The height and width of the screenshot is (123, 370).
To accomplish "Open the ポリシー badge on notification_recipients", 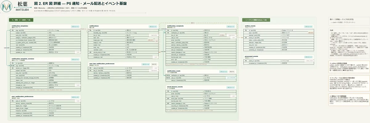I will (x=231, y=27).
